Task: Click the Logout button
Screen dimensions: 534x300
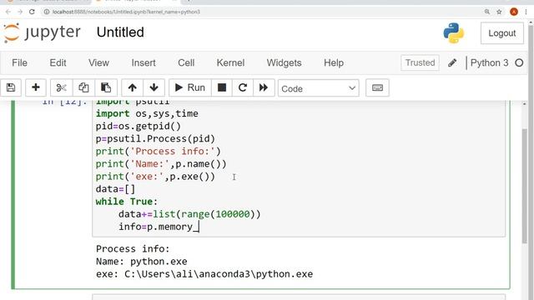Action: tap(502, 33)
